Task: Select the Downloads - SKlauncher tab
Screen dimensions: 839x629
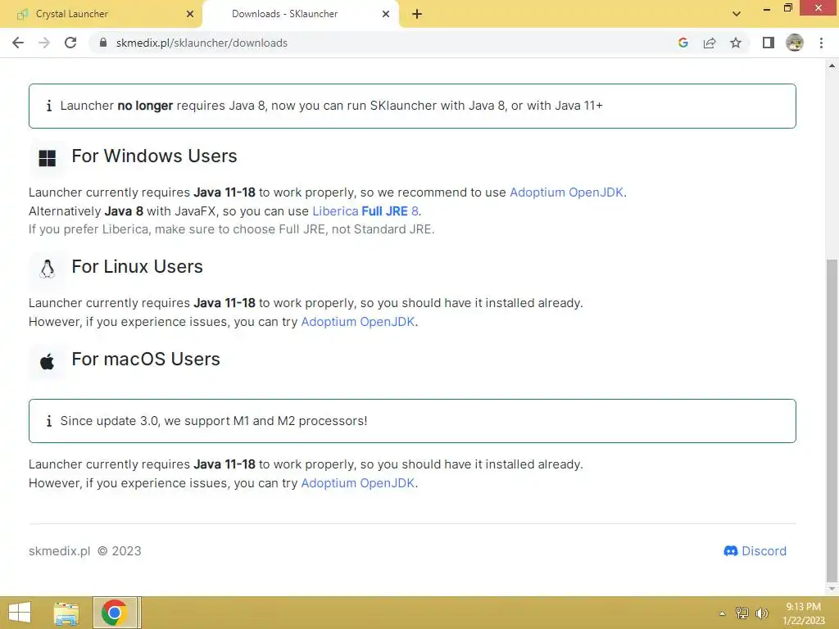Action: pos(301,14)
